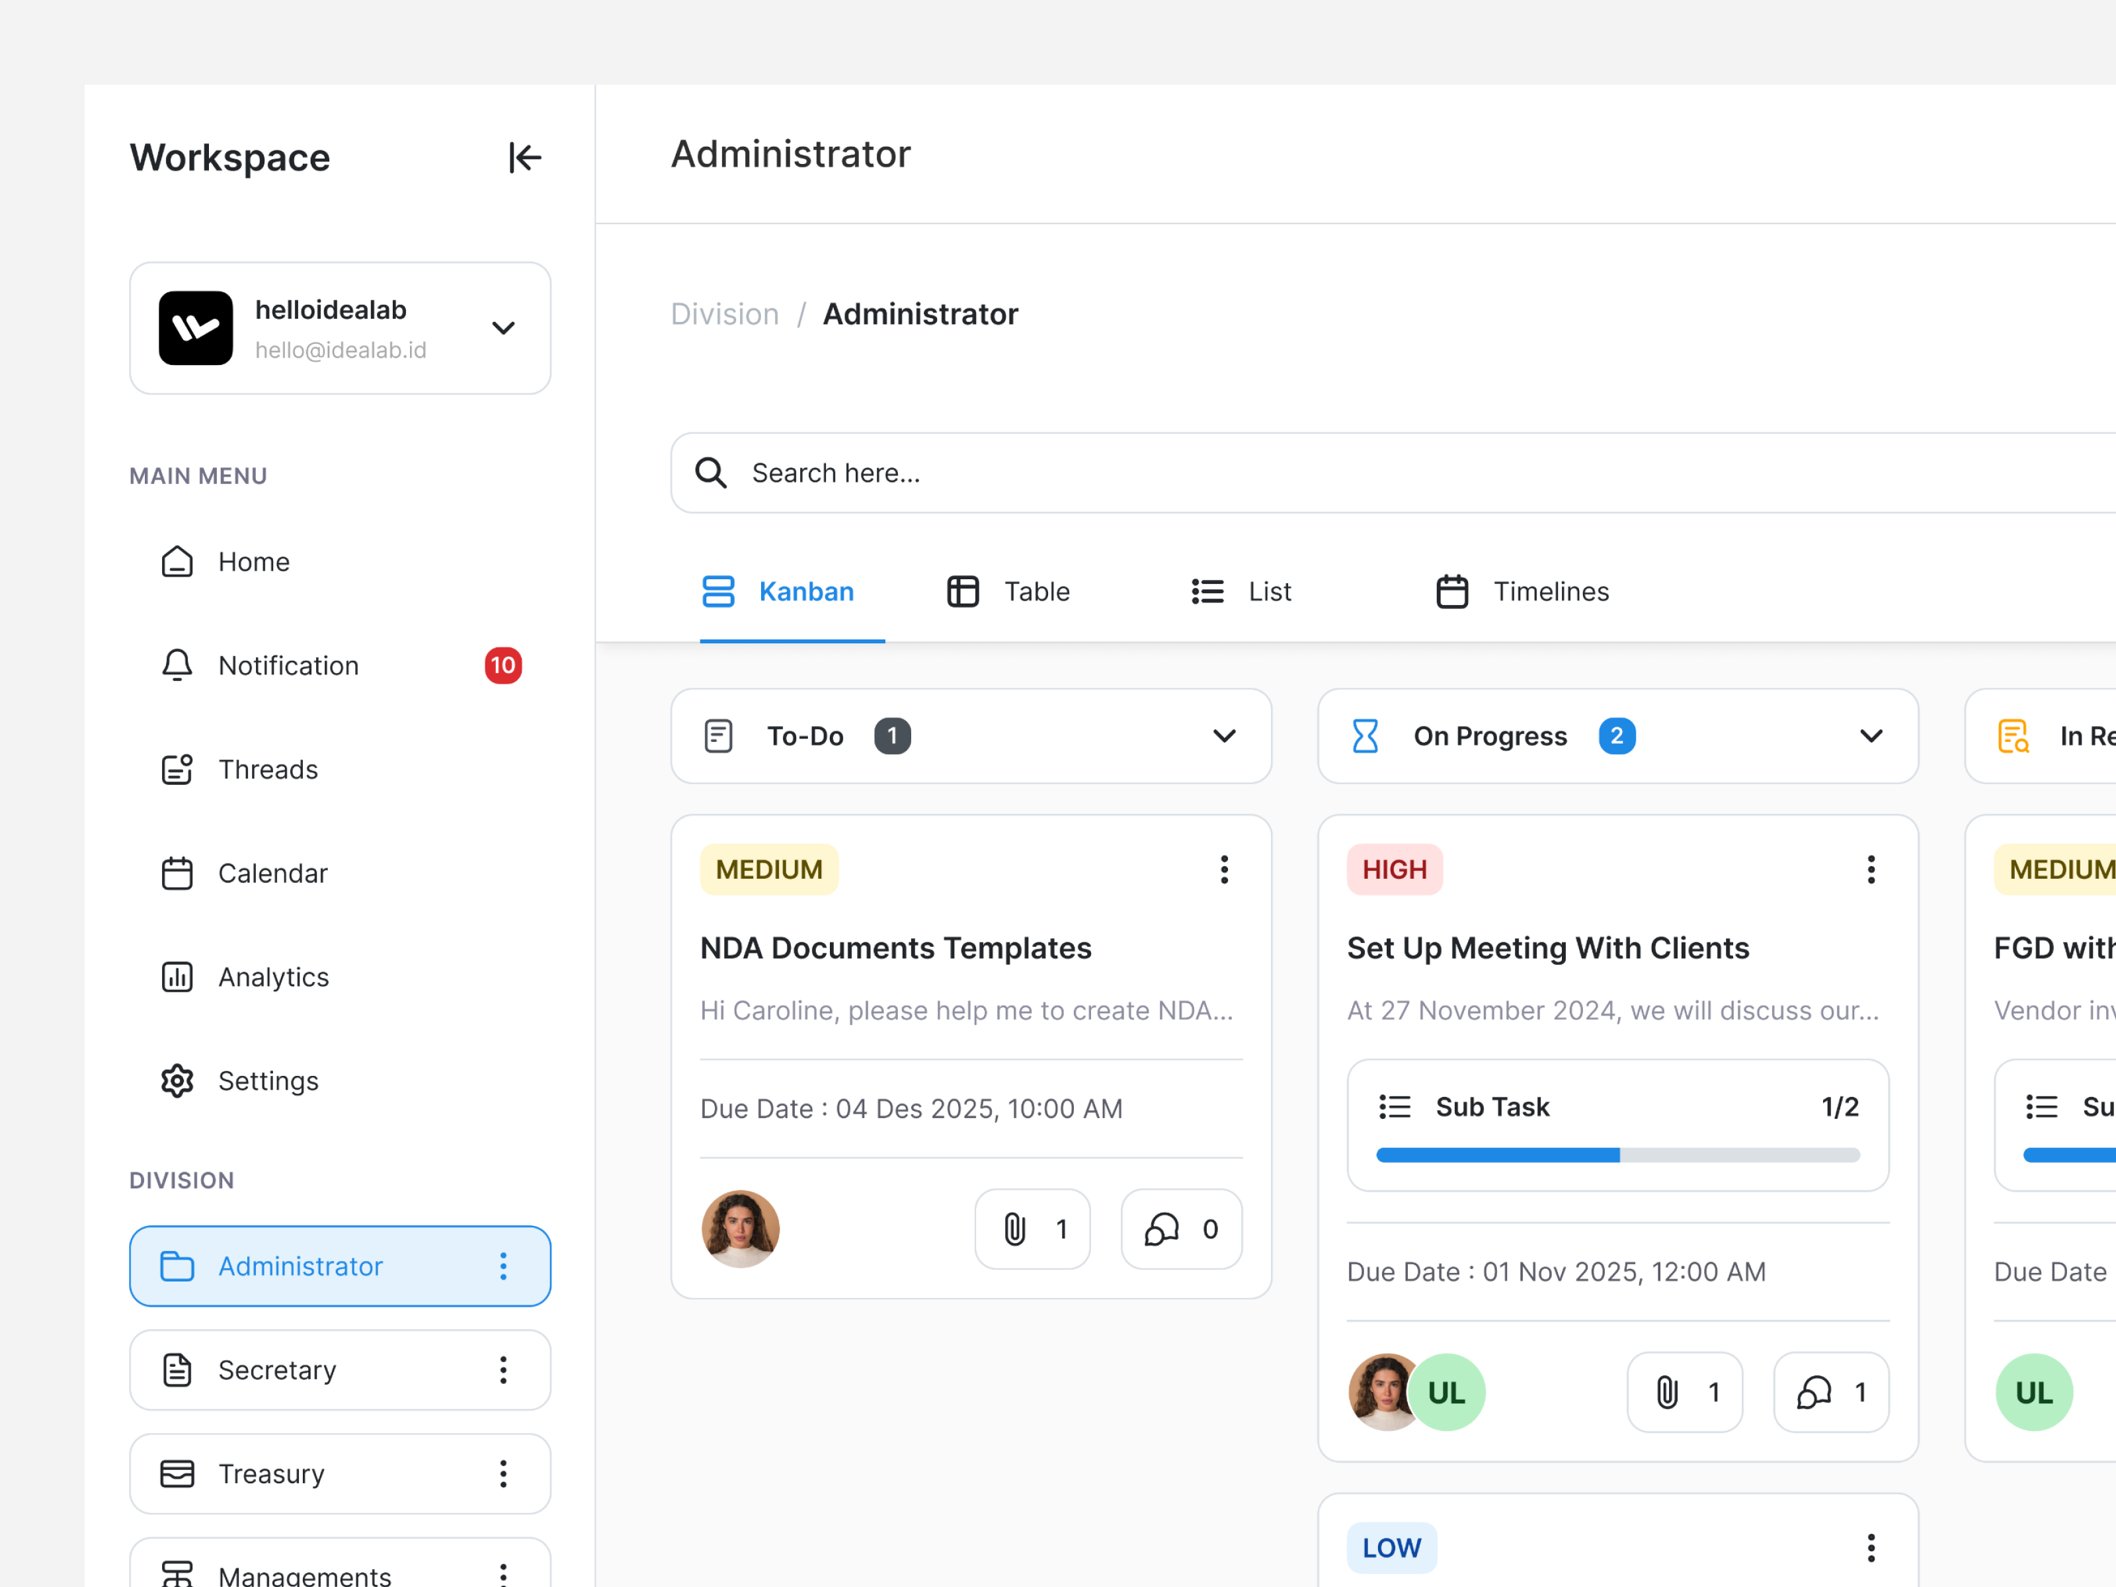Open Settings from the sidebar
The width and height of the screenshot is (2116, 1587).
click(340, 1081)
